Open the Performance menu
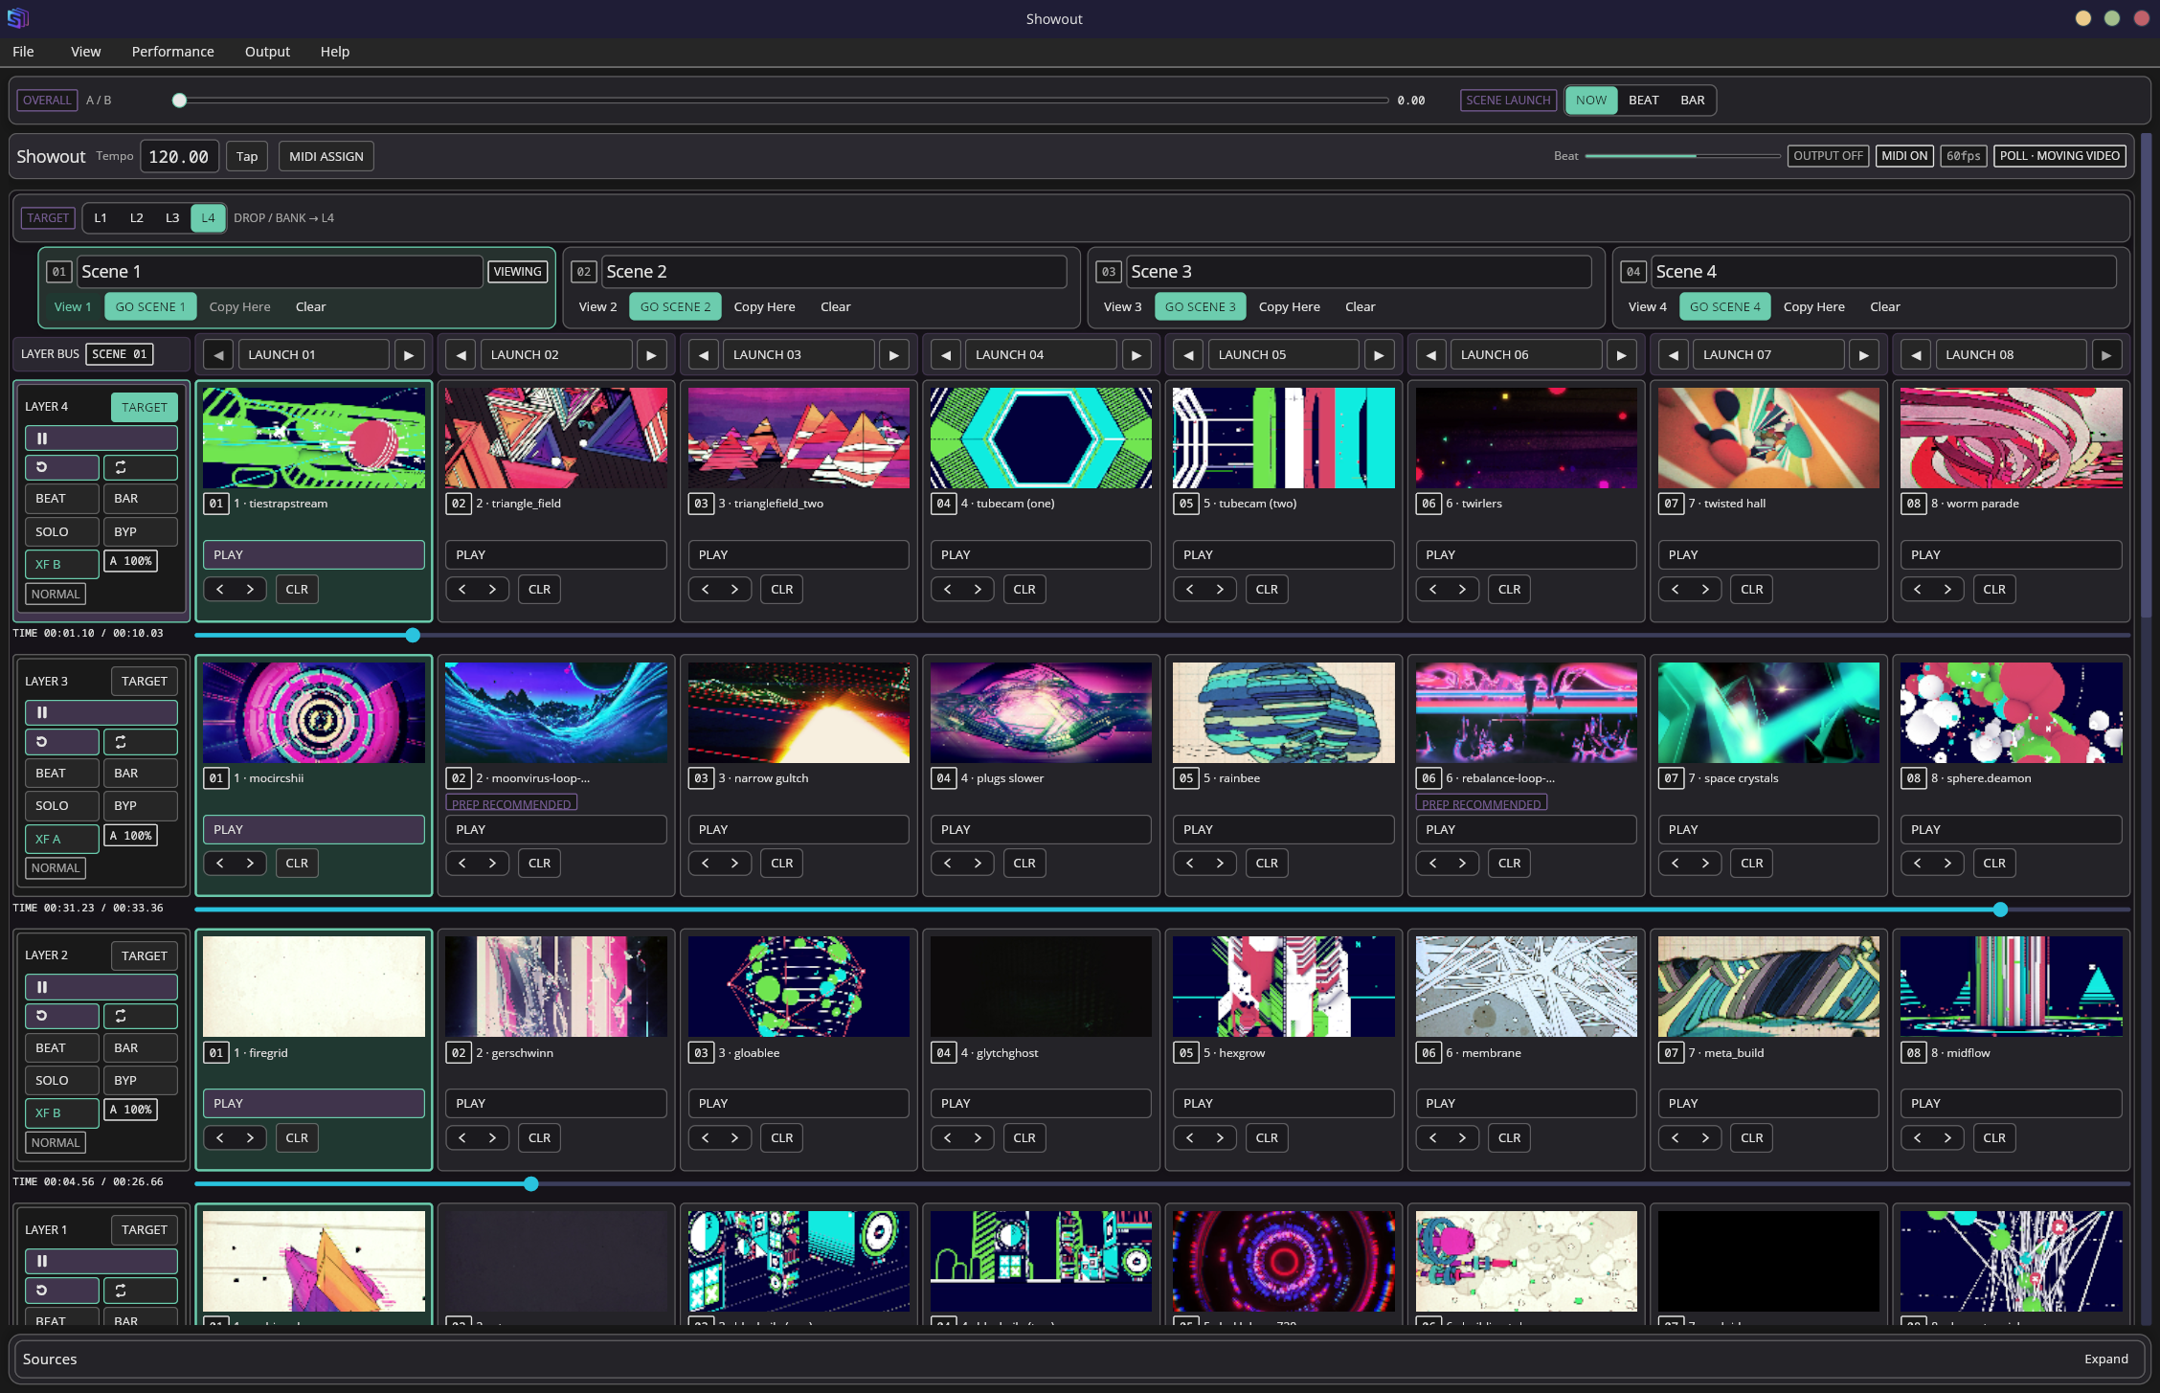 point(172,52)
